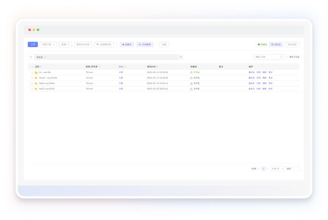Expand the 远程下载 dropdown
The image size is (328, 220).
48,45
